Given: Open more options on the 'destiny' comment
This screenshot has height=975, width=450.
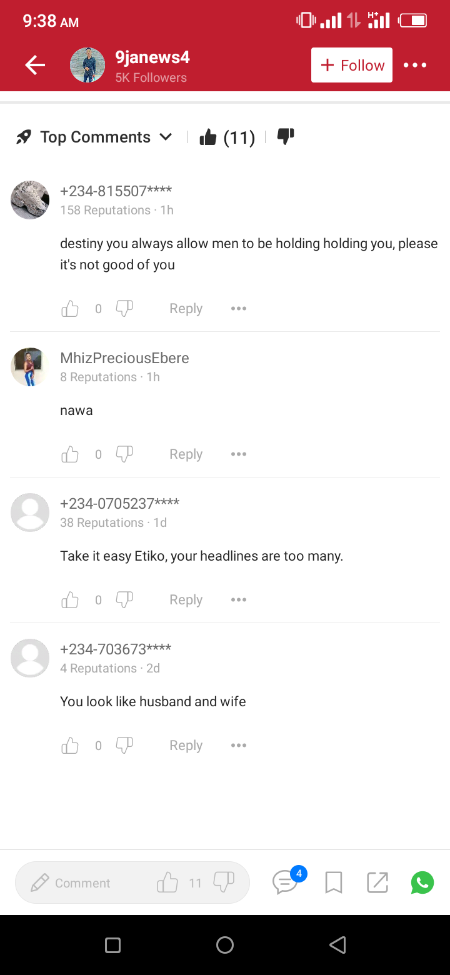Looking at the screenshot, I should click(x=239, y=309).
